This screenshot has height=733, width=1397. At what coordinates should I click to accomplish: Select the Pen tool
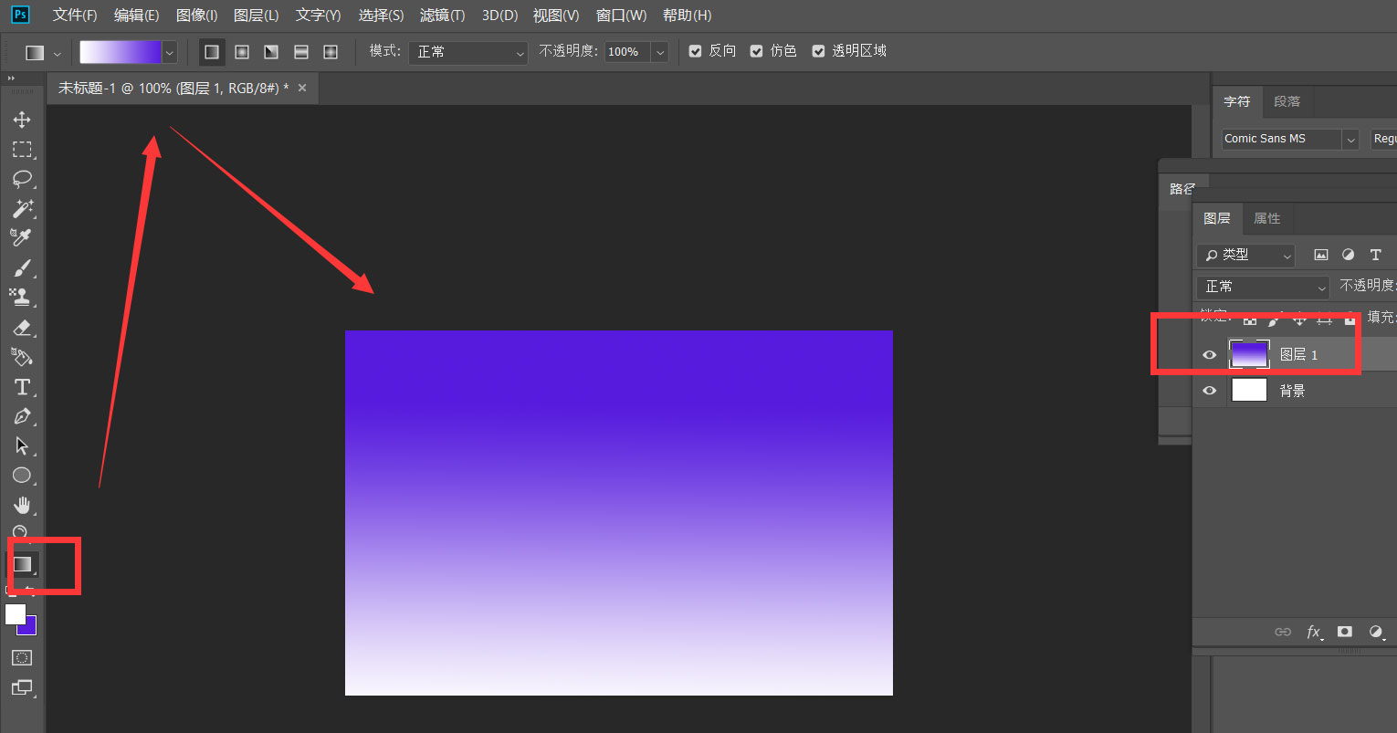coord(22,417)
